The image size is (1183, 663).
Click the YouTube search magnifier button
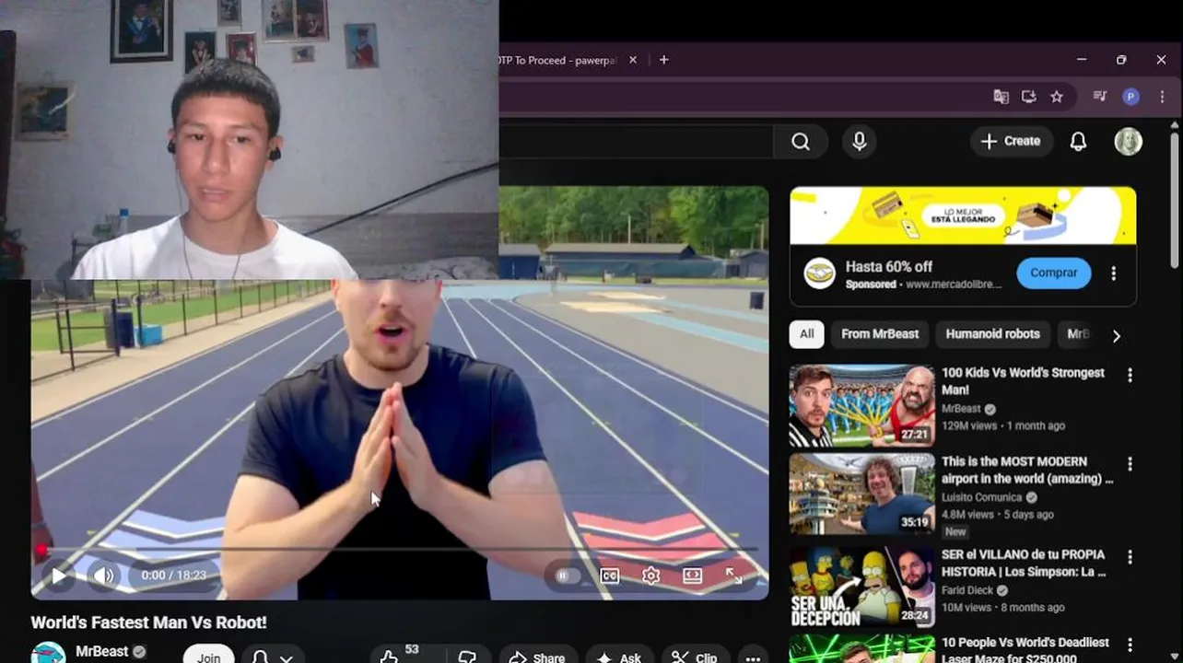pos(800,142)
